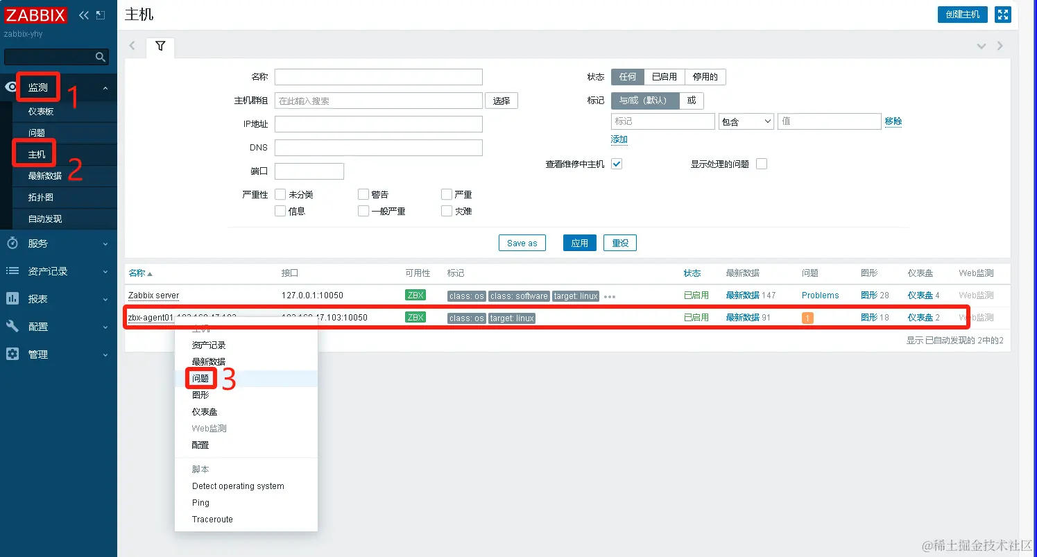Expand the 报表 menu section
The height and width of the screenshot is (557, 1037).
tap(105, 299)
